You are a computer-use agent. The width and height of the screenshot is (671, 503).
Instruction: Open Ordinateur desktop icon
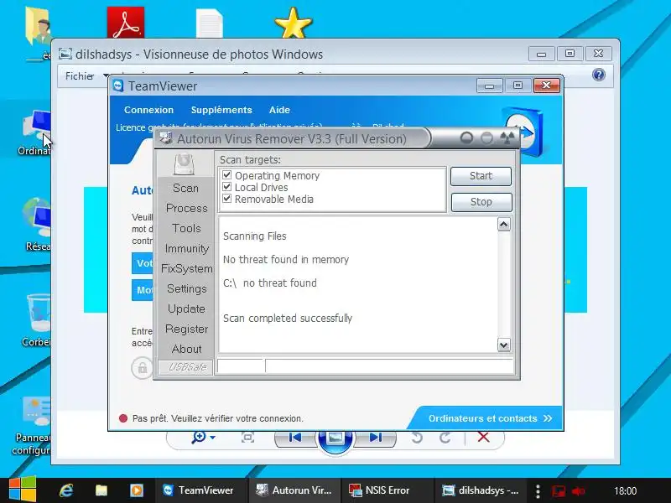(36, 132)
